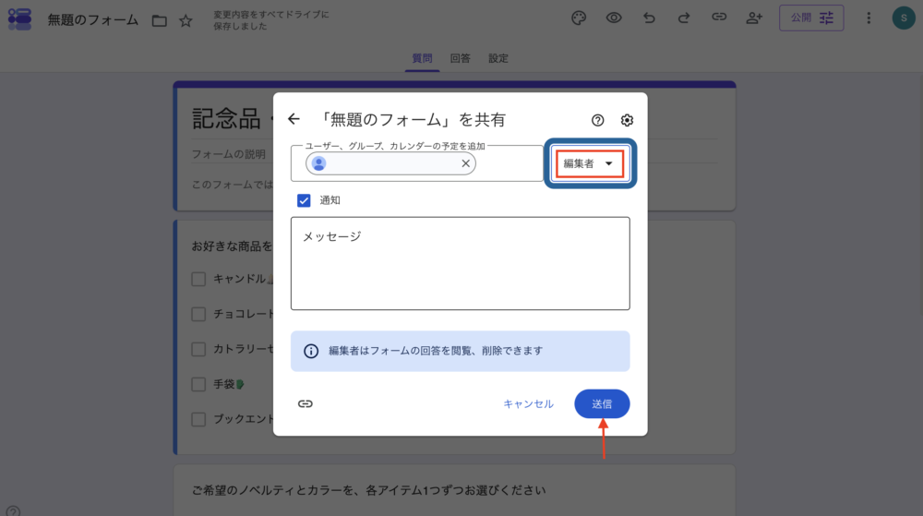Open share dialog settings gear
Viewport: 923px width, 516px height.
click(x=627, y=120)
